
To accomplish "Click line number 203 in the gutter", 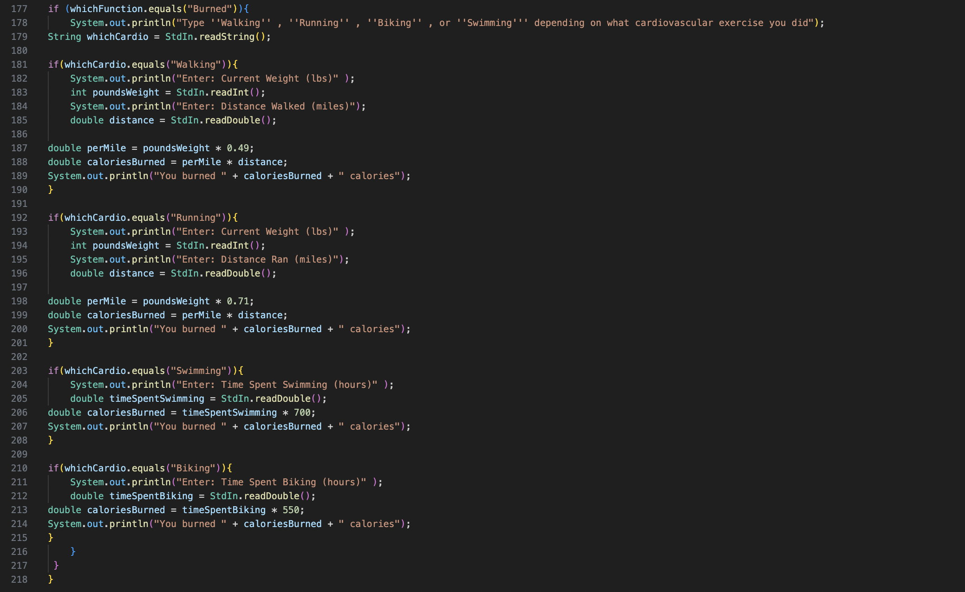I will tap(19, 371).
